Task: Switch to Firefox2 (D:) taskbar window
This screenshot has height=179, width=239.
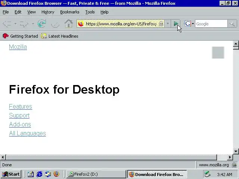Action: pyautogui.click(x=96, y=174)
